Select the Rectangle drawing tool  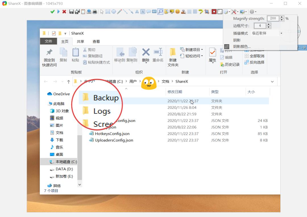click(x=108, y=12)
